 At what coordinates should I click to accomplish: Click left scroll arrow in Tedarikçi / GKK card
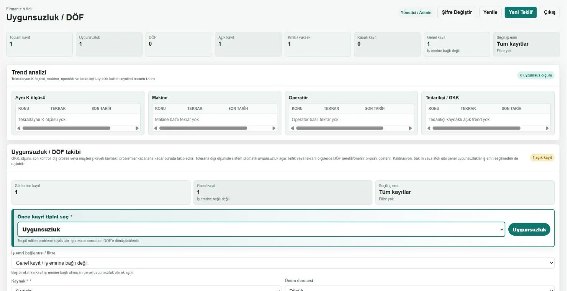(429, 128)
